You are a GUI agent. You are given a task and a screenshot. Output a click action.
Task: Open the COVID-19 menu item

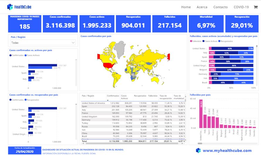(x=241, y=7)
